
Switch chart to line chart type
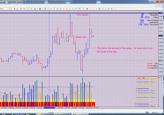point(18,9)
